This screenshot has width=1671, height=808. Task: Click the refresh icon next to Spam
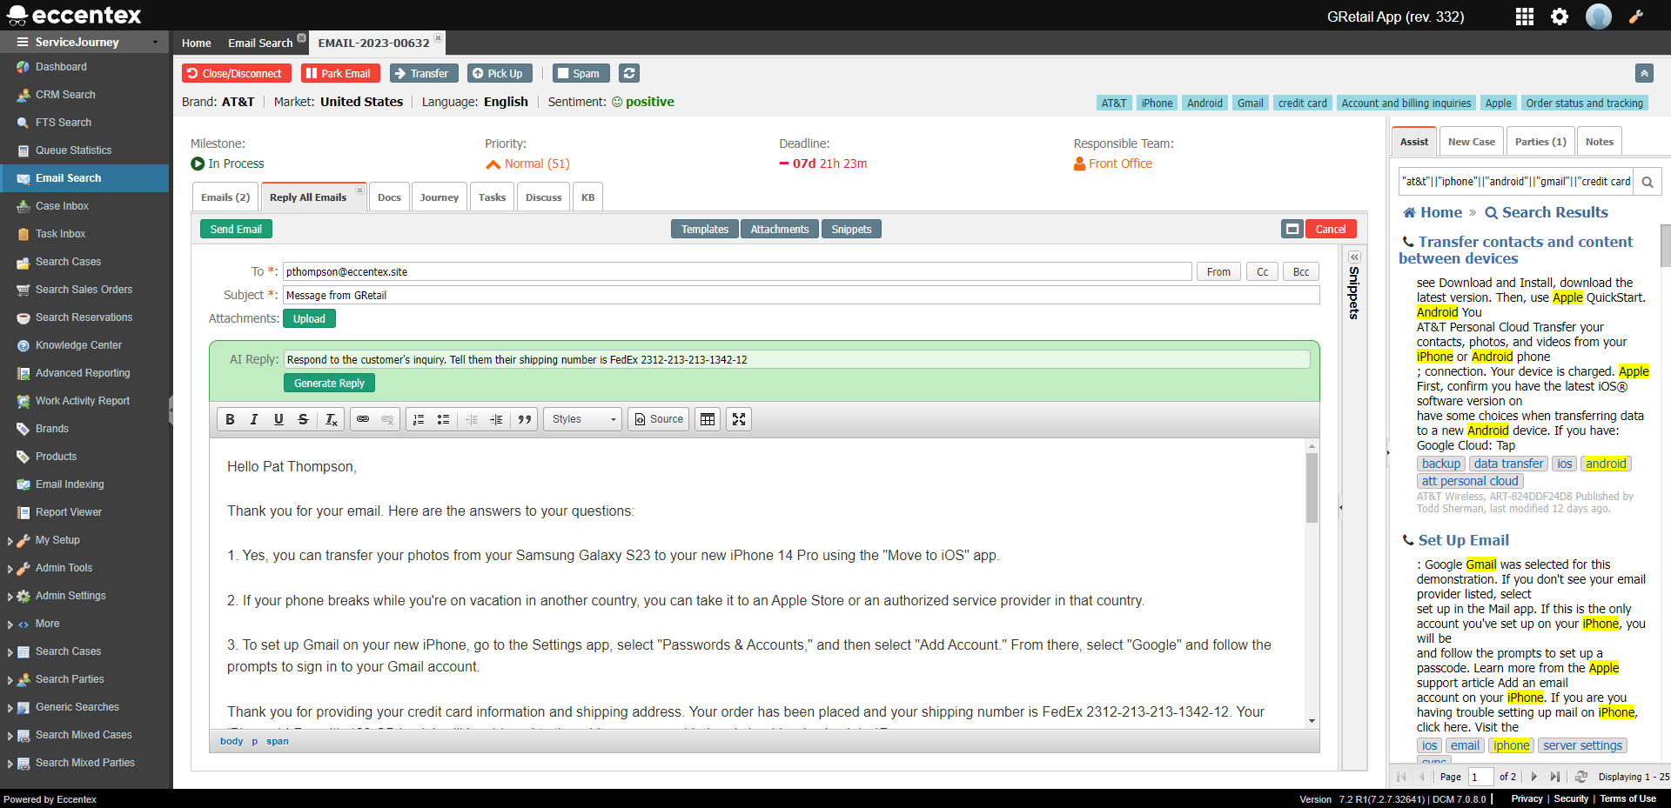click(x=630, y=74)
